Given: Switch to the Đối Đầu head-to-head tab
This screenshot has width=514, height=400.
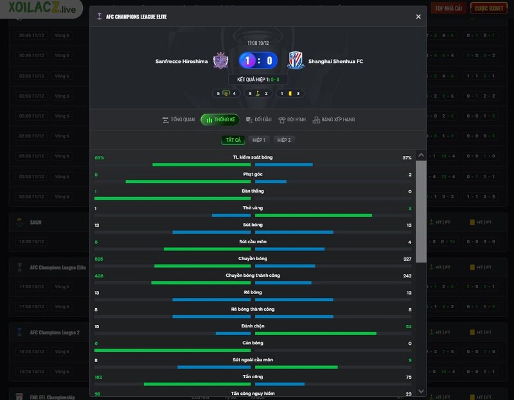Looking at the screenshot, I should [x=259, y=119].
